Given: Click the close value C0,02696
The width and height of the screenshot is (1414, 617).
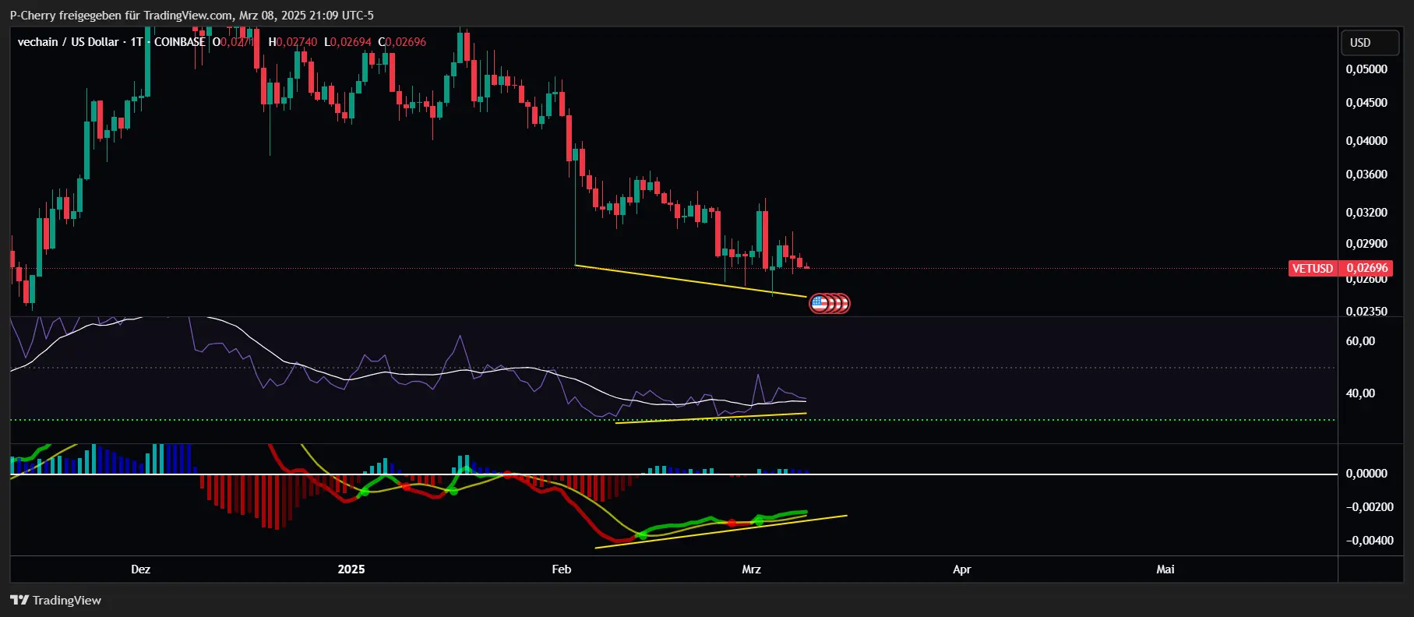Looking at the screenshot, I should click(x=402, y=42).
